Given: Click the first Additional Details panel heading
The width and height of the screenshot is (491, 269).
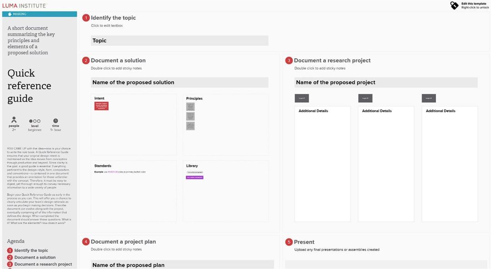Looking at the screenshot, I should (x=313, y=111).
